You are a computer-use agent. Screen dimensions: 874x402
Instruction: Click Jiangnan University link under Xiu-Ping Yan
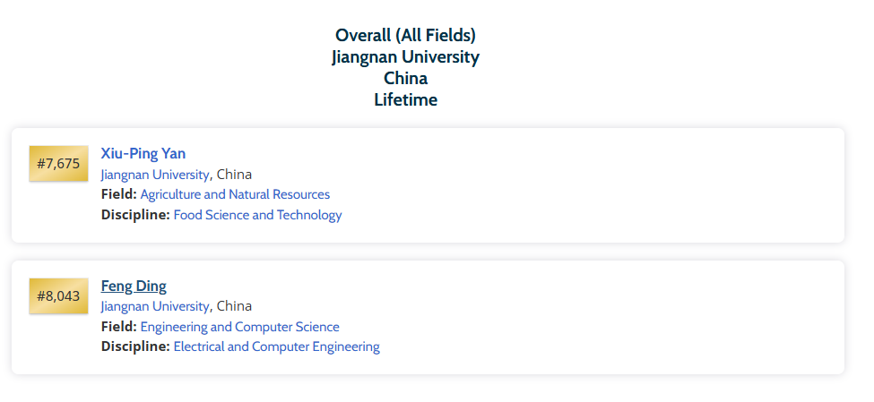click(x=155, y=175)
